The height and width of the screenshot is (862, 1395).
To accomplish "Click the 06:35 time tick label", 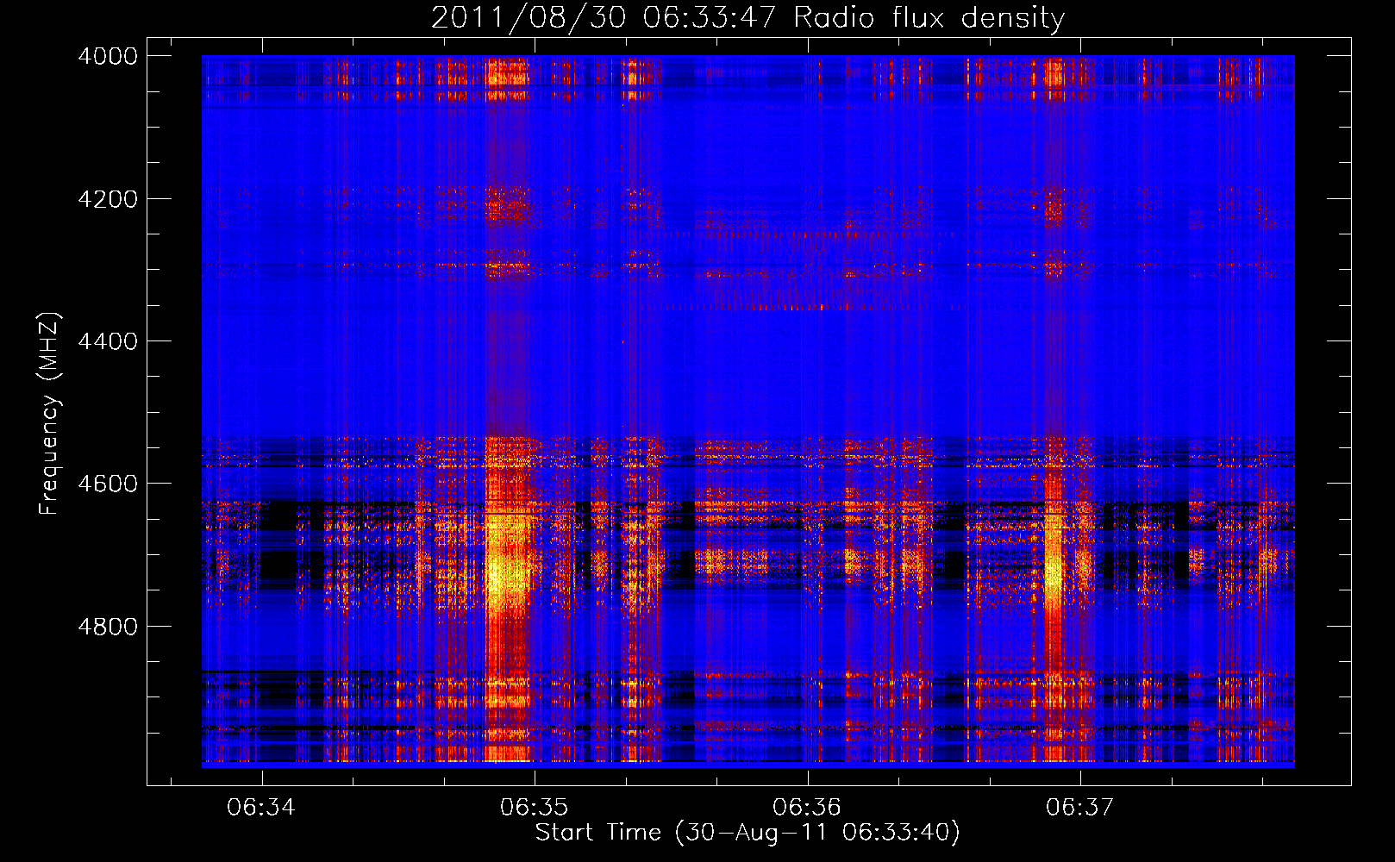I will pos(535,808).
